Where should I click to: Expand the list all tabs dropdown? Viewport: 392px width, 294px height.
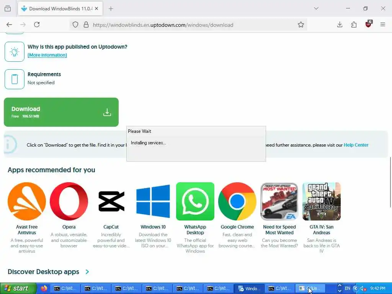point(316,8)
